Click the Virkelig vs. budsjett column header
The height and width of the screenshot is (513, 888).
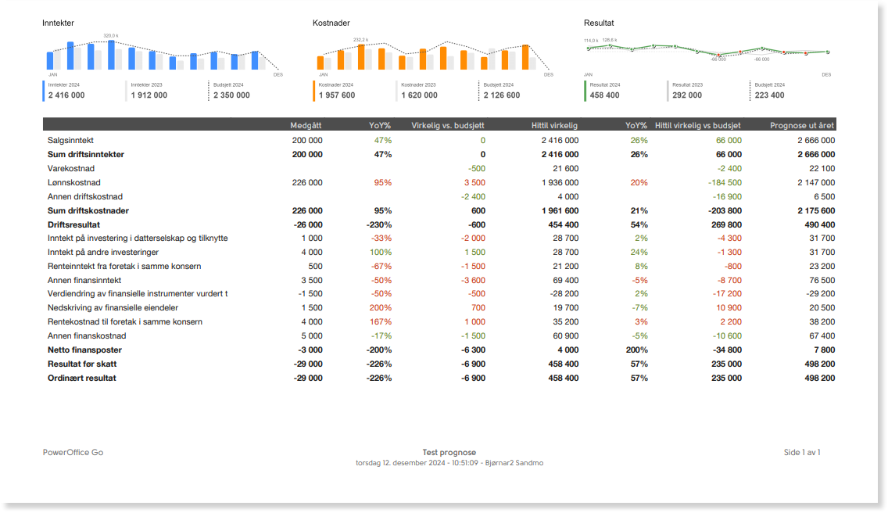click(447, 125)
